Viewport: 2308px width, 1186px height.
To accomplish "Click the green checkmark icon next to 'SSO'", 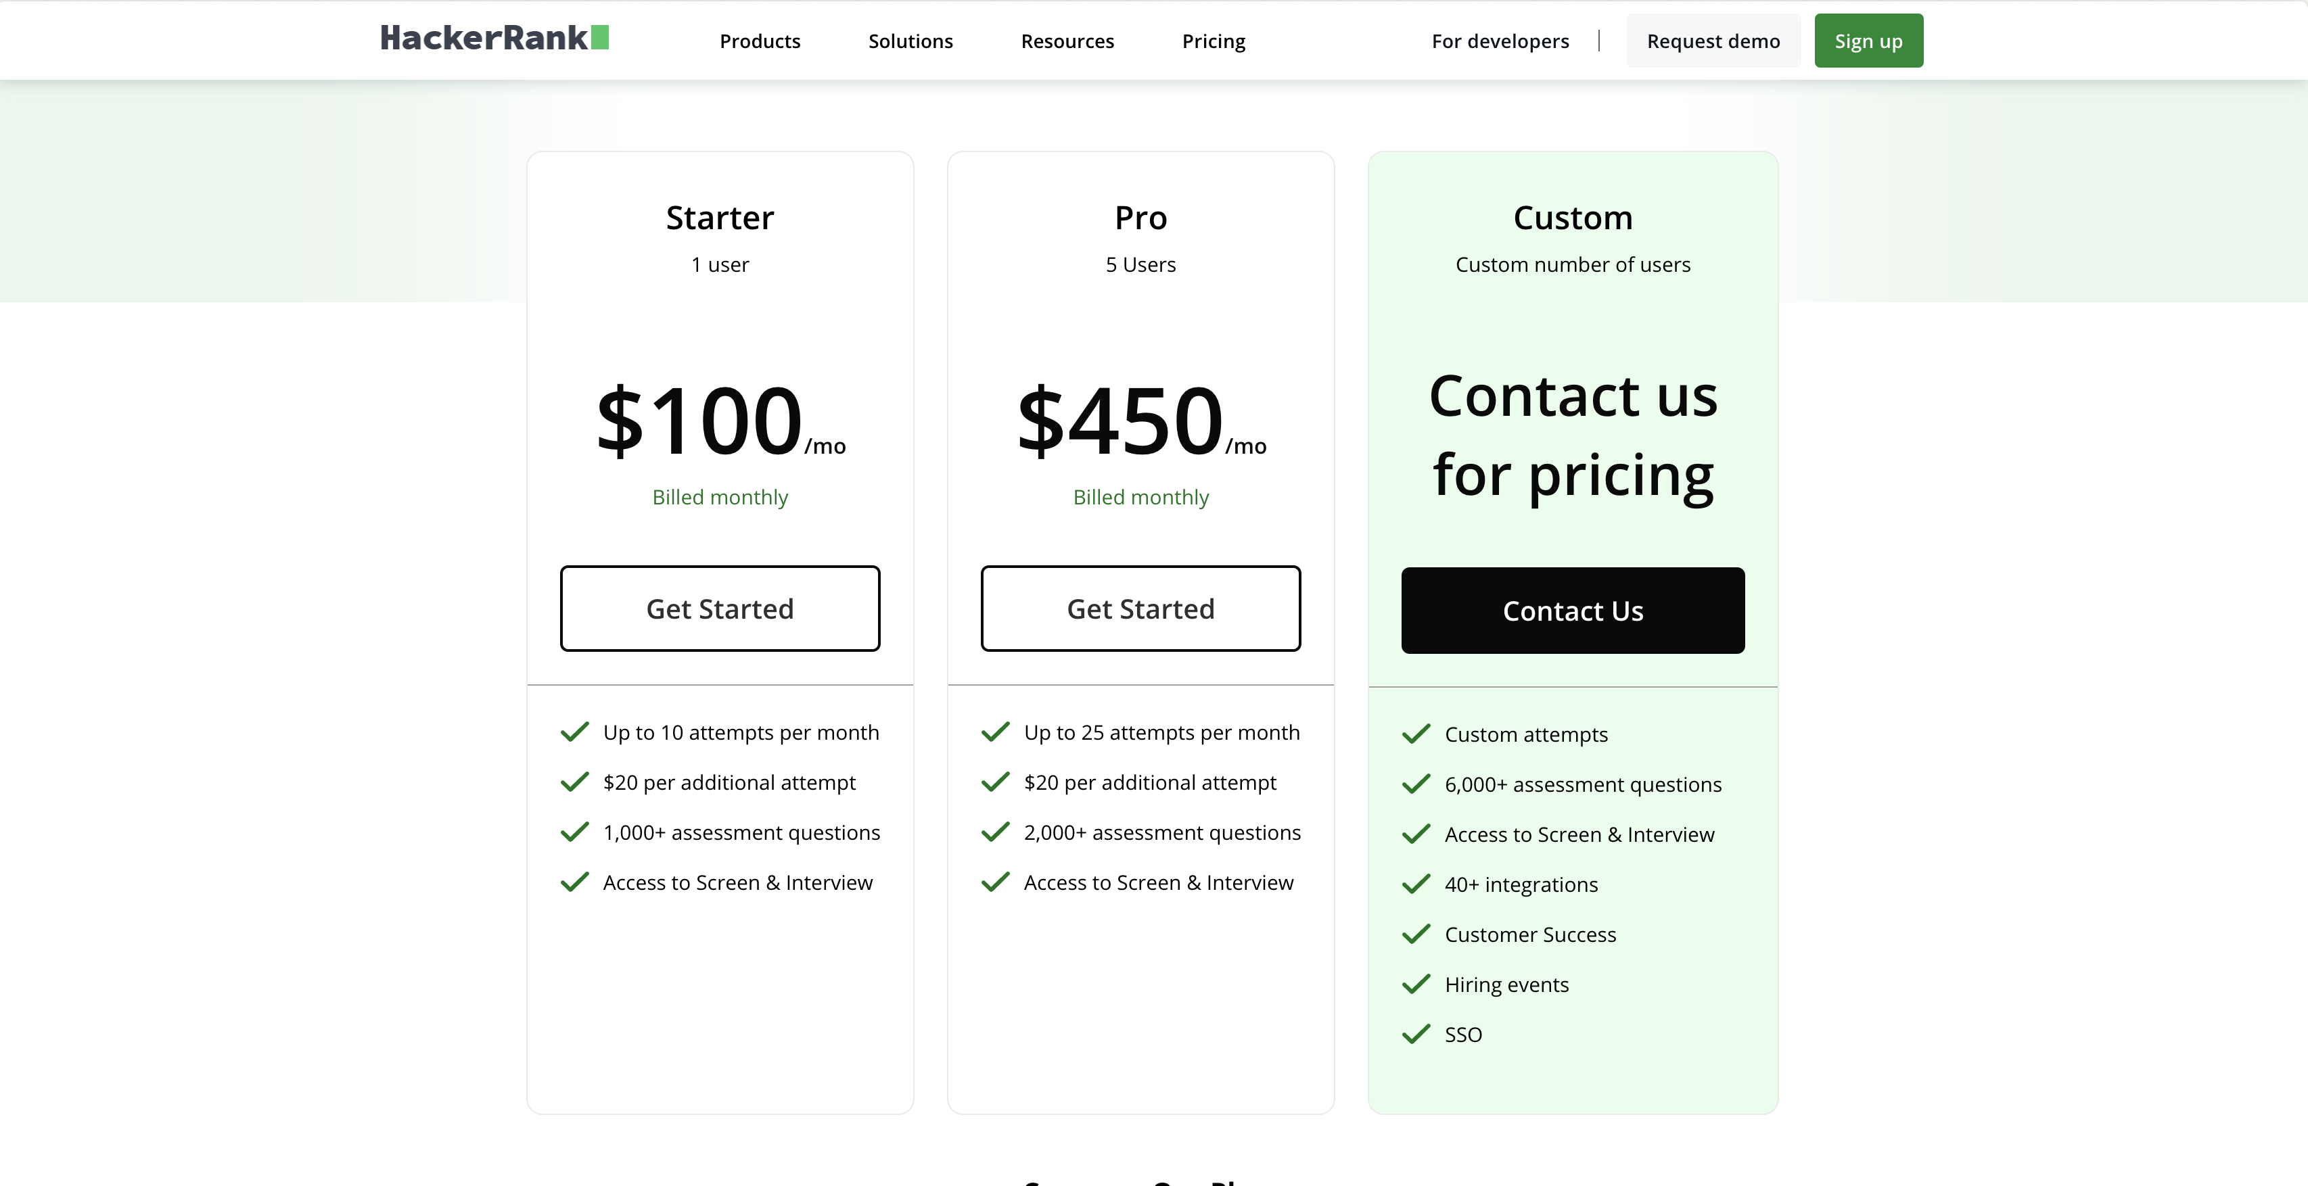I will 1416,1033.
